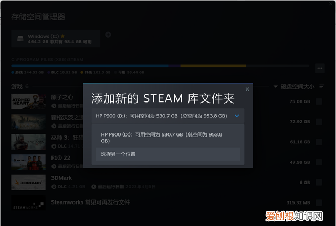Choose 选择另一个位置 option
Image resolution: width=336 pixels, height=226 pixels.
[168, 154]
